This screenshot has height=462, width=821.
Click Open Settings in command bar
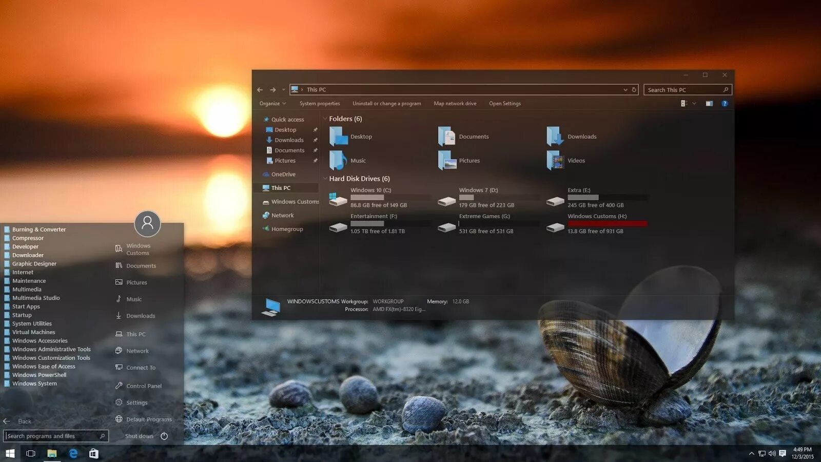click(x=505, y=104)
